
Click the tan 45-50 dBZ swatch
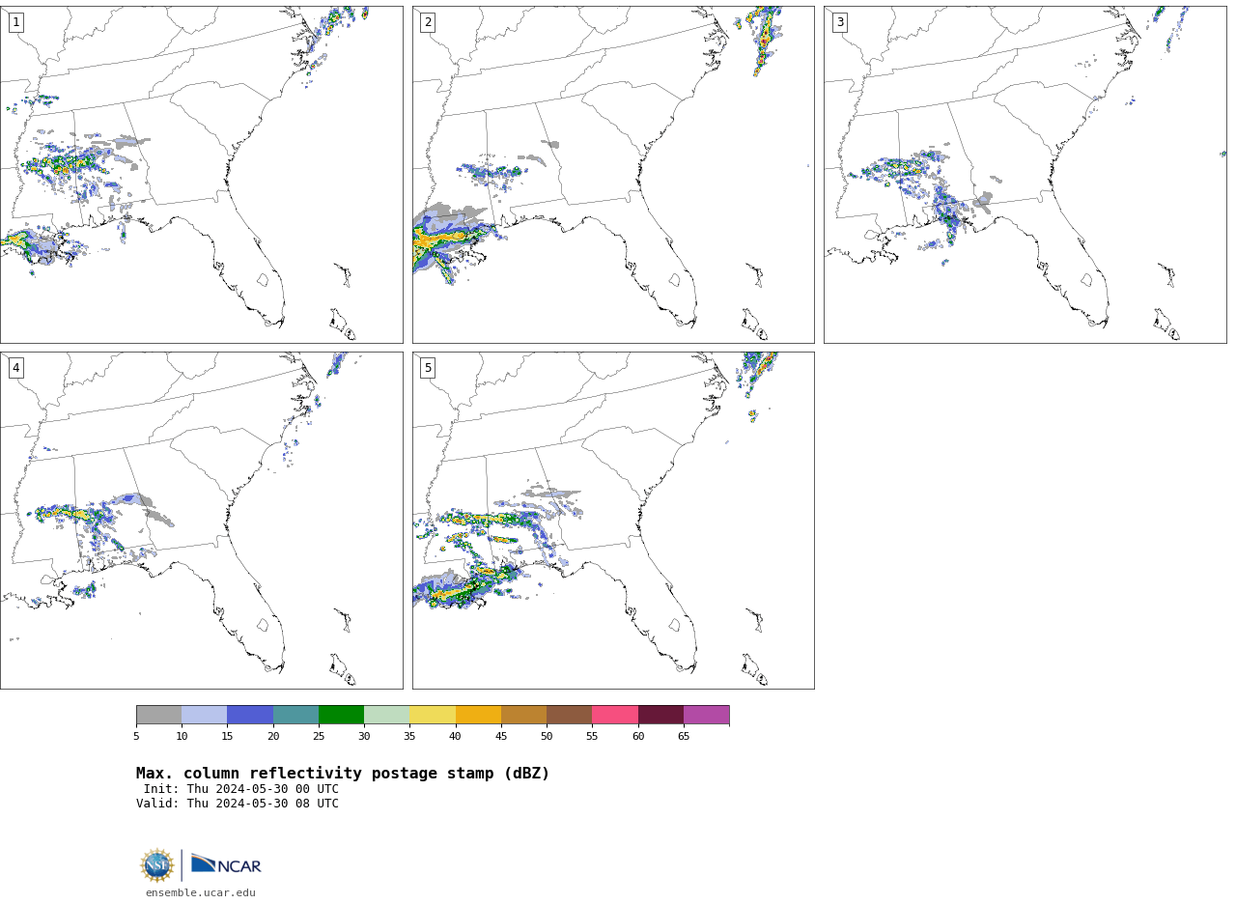(523, 715)
